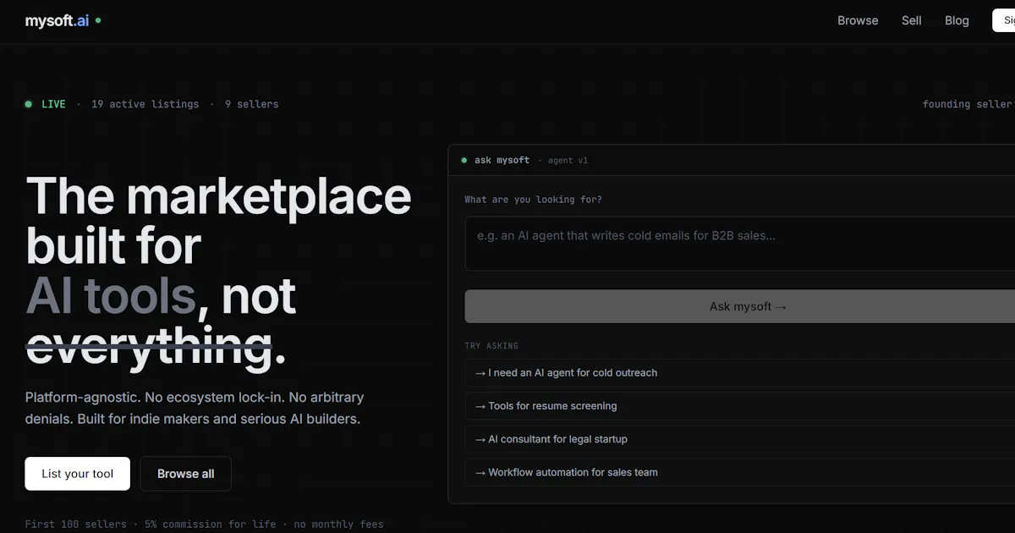This screenshot has height=533, width=1015.
Task: Click the 'founding seller' text at right
Action: [x=967, y=104]
